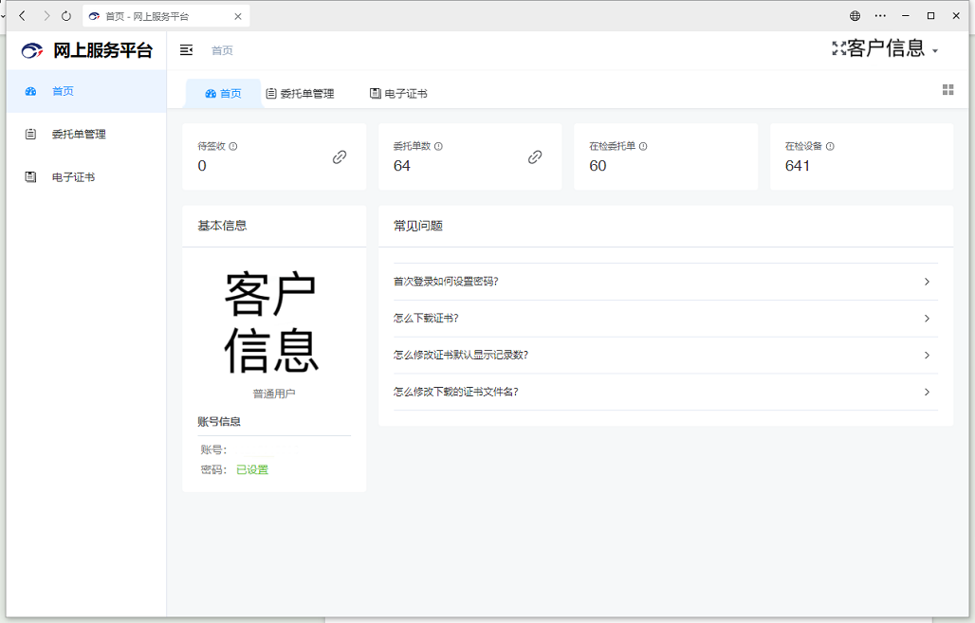Click the fullscreen icon in the header
Viewport: 975px width, 623px height.
coord(838,48)
